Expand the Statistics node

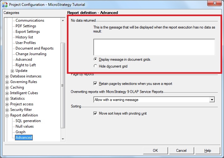pos(7,99)
